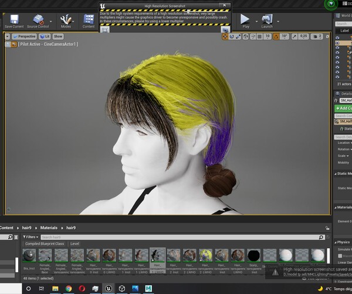The width and height of the screenshot is (352, 294).
Task: Select the yellow-purple hair material thumbnail
Action: pyautogui.click(x=206, y=256)
